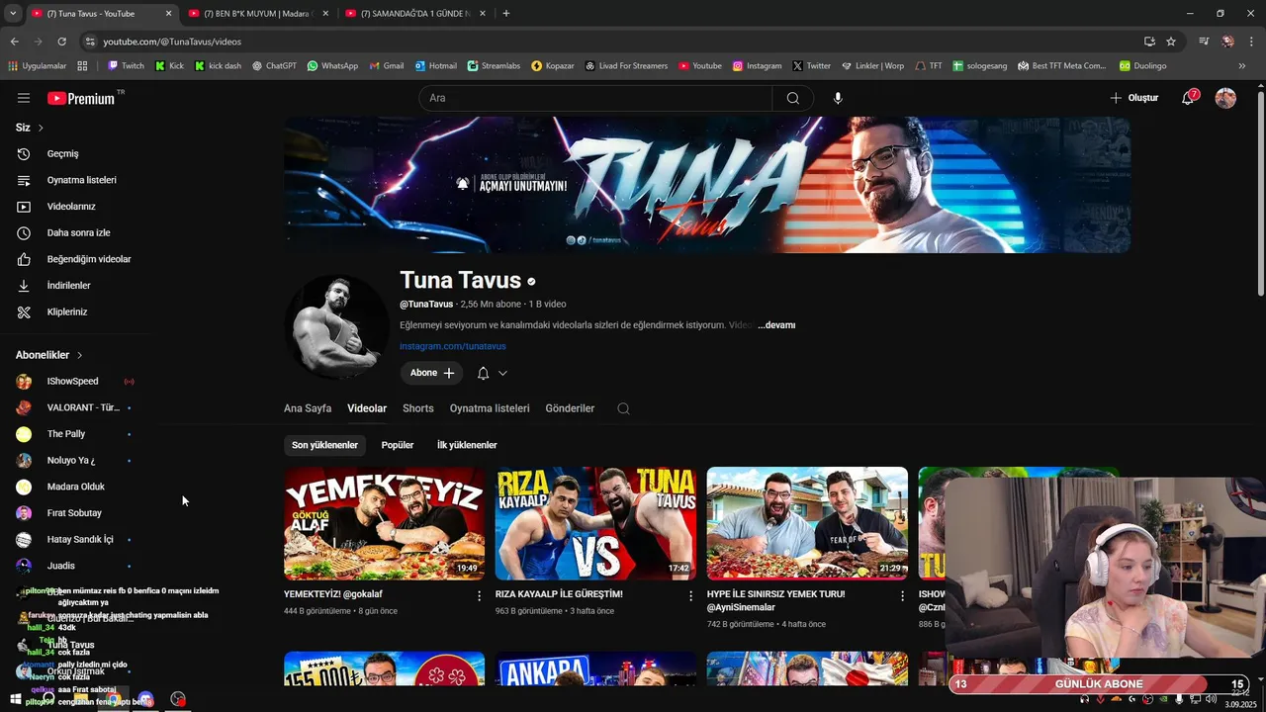This screenshot has width=1266, height=712.
Task: Expand the Siz section chevron
Action: tap(41, 128)
